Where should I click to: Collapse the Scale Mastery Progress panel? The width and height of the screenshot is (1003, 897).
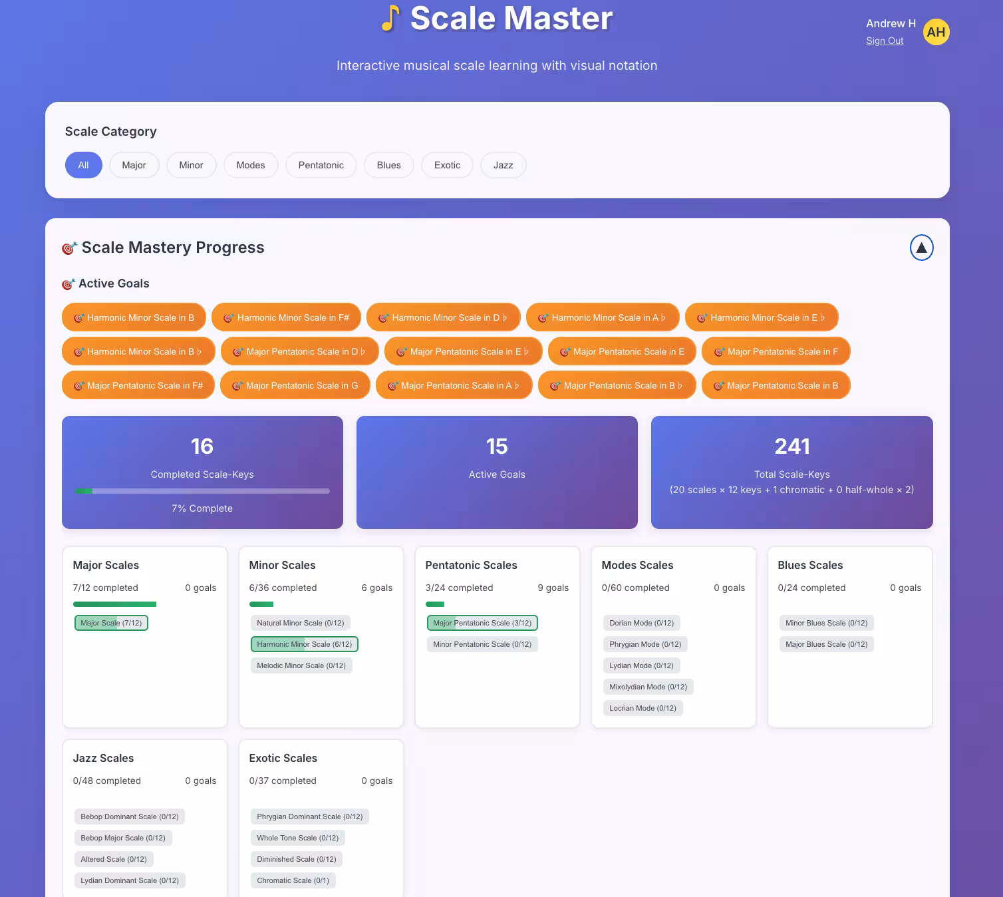click(x=921, y=248)
